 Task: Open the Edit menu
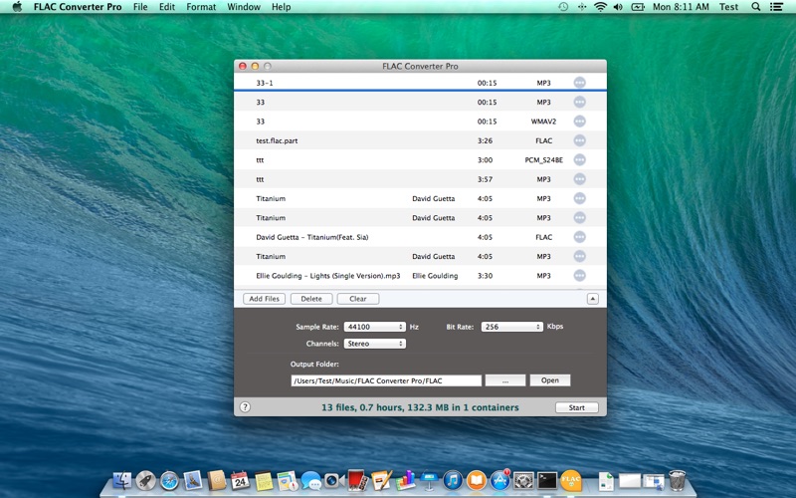click(167, 7)
